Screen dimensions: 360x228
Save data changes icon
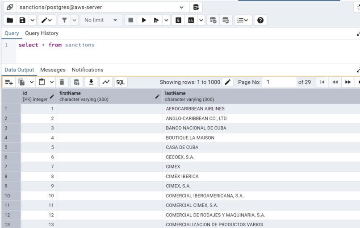(x=76, y=82)
